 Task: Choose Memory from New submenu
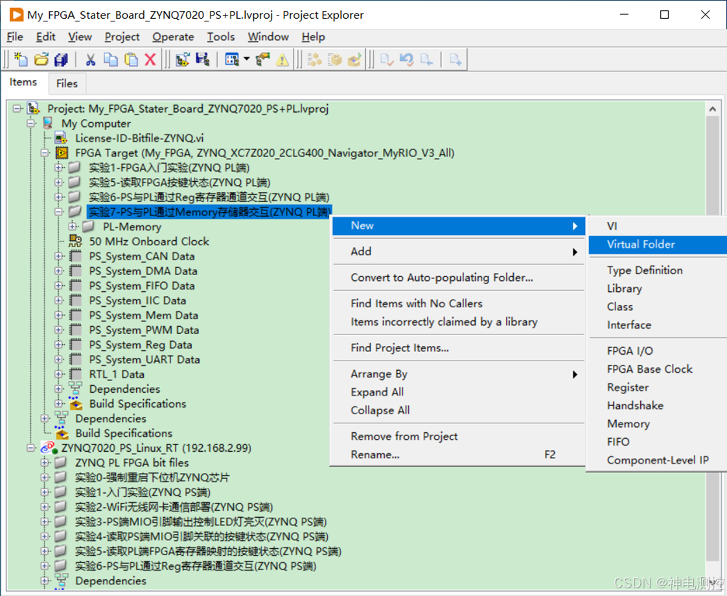tap(629, 424)
